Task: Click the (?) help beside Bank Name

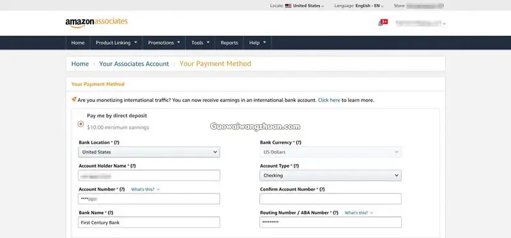Action: pos(111,213)
